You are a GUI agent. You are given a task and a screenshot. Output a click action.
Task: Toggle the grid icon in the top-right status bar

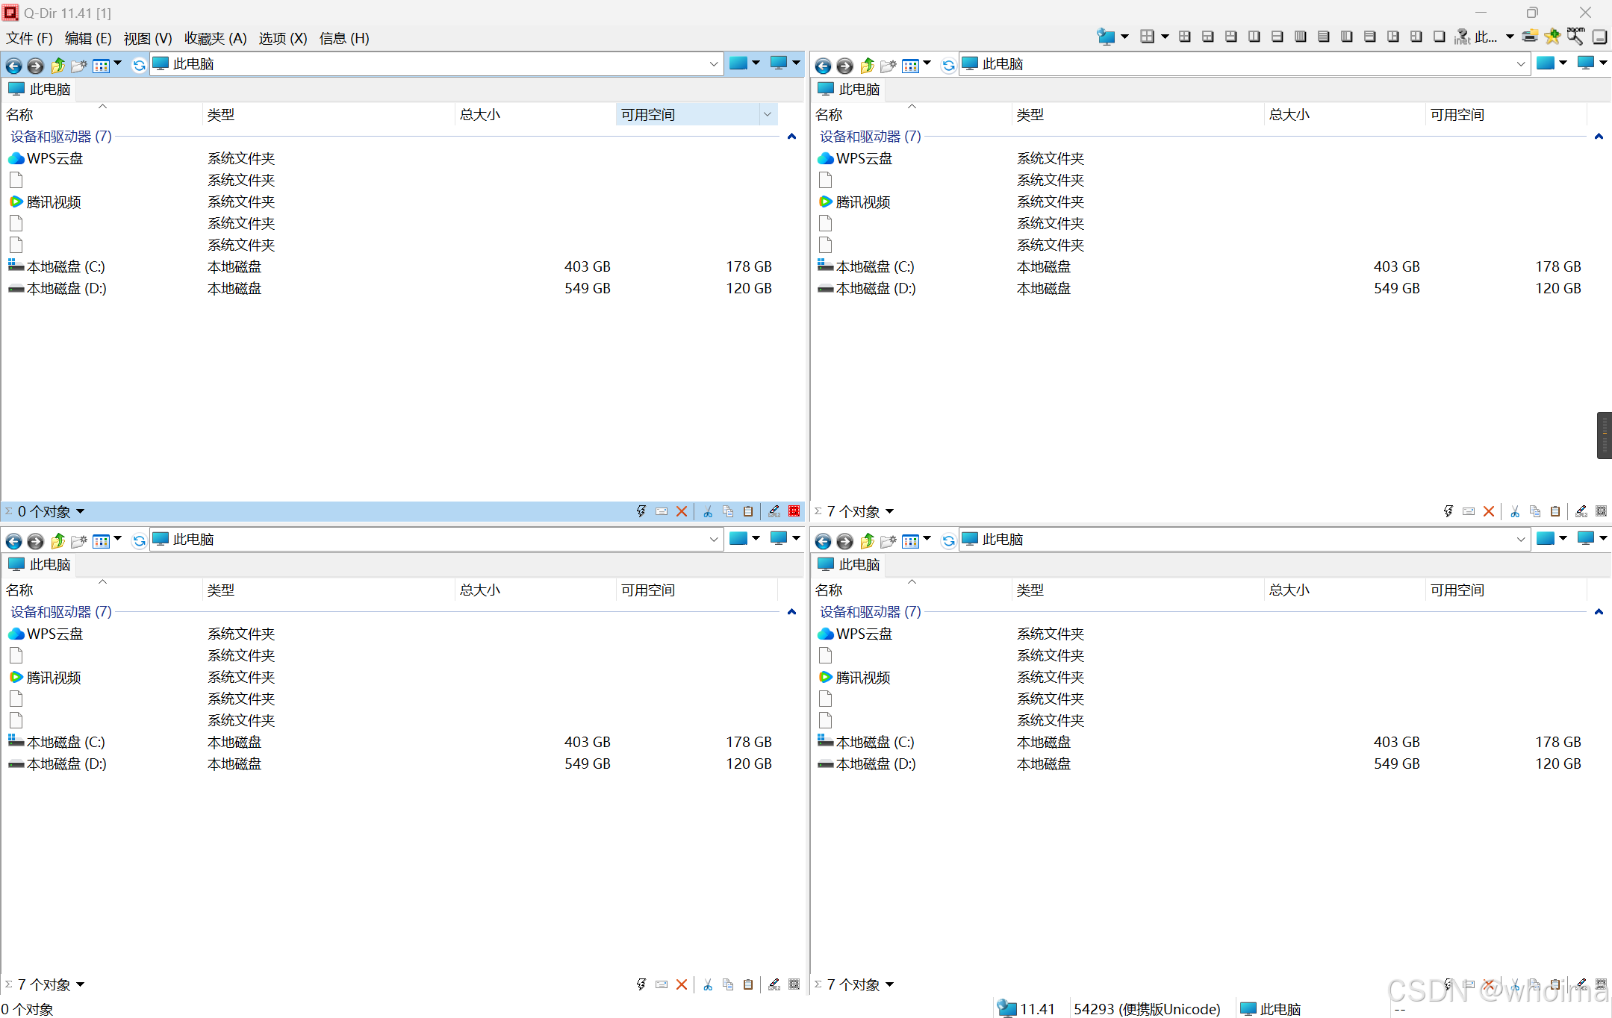point(1601,511)
